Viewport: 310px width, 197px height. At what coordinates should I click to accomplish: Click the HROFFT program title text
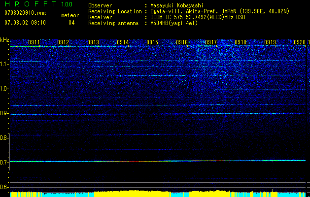coord(31,4)
